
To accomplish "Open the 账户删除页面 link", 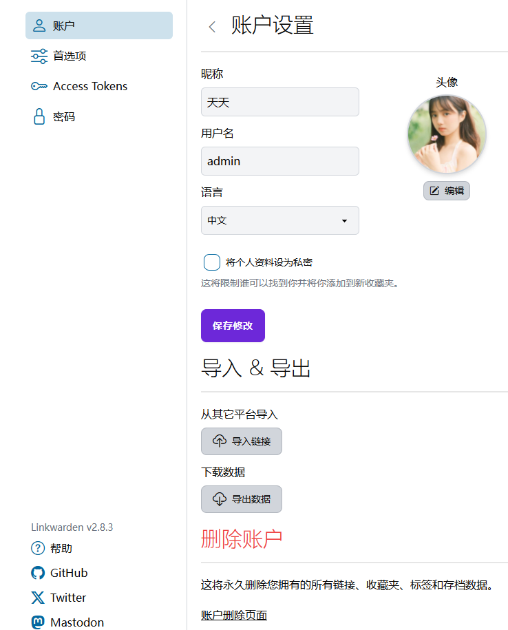I will coord(234,615).
